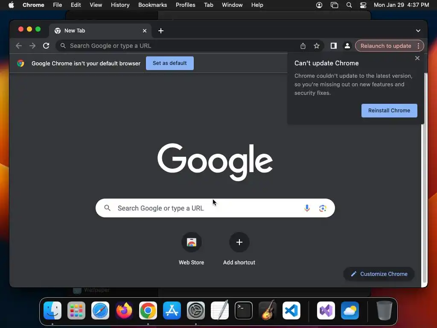
Task: Click the share icon in address bar
Action: click(303, 46)
